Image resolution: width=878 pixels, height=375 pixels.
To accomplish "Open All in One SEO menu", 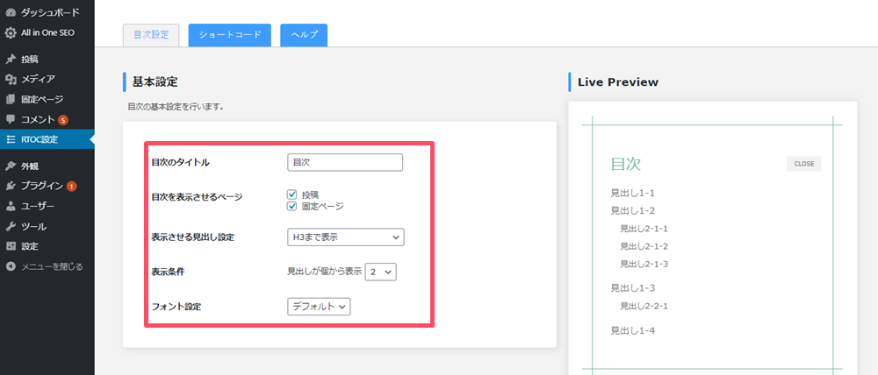I will [x=47, y=33].
